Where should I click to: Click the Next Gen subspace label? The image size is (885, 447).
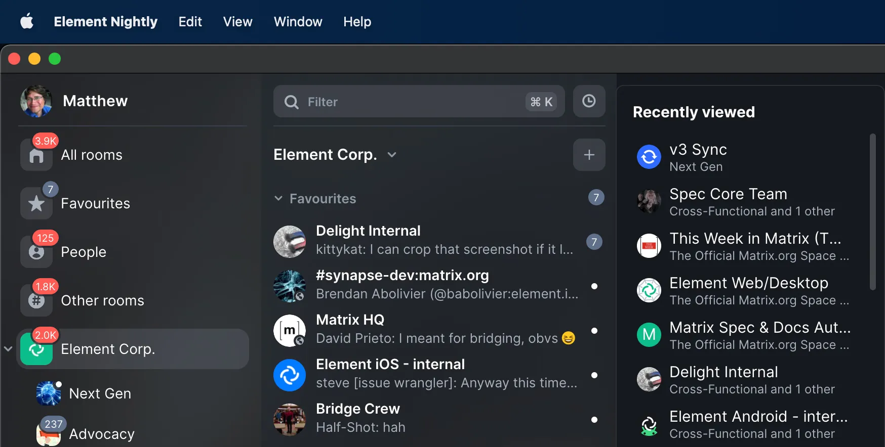coord(100,393)
